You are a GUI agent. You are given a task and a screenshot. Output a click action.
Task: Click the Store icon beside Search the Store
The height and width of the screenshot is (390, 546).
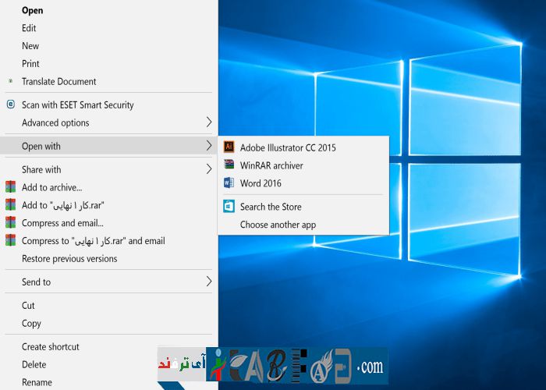229,207
